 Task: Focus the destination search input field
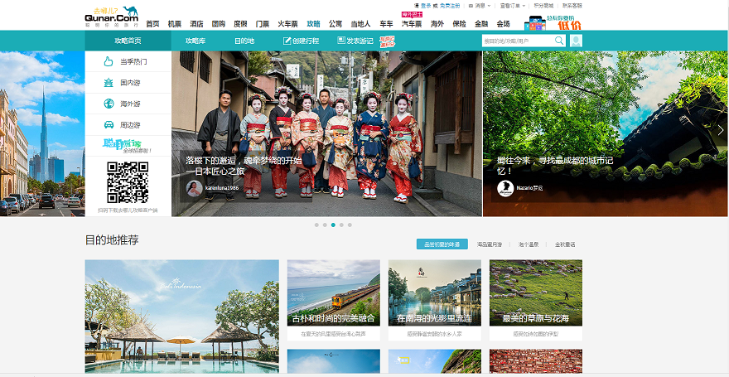pyautogui.click(x=517, y=41)
